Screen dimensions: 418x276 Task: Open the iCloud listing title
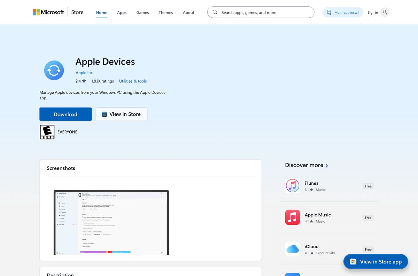pos(311,246)
